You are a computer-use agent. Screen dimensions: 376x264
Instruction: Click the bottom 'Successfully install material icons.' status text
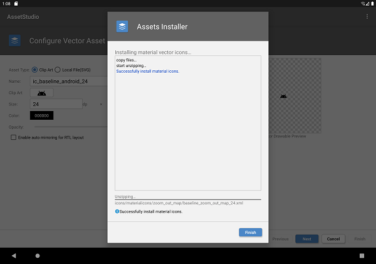pyautogui.click(x=151, y=212)
